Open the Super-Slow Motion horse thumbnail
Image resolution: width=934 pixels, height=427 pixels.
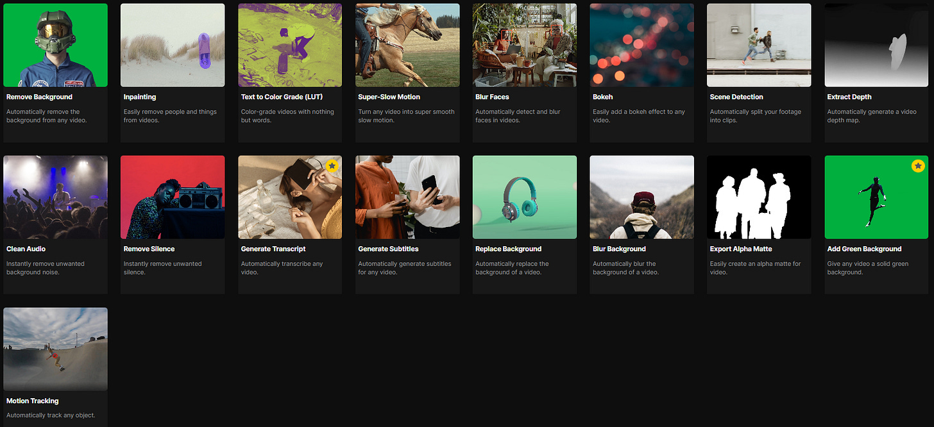(407, 45)
